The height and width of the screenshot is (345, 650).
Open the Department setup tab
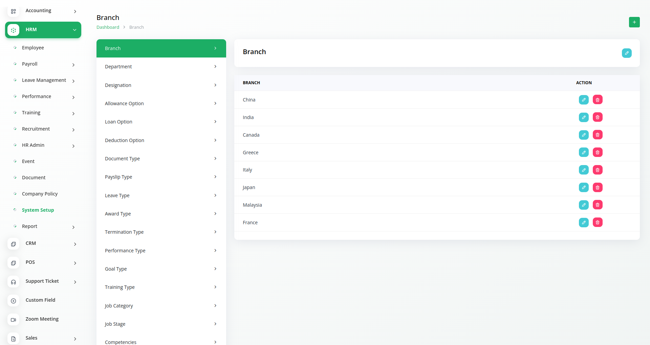[x=161, y=67]
